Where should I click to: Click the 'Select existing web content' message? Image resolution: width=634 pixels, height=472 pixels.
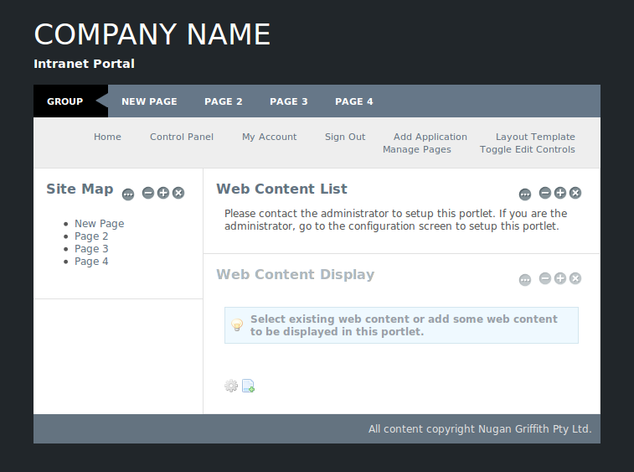pyautogui.click(x=404, y=325)
